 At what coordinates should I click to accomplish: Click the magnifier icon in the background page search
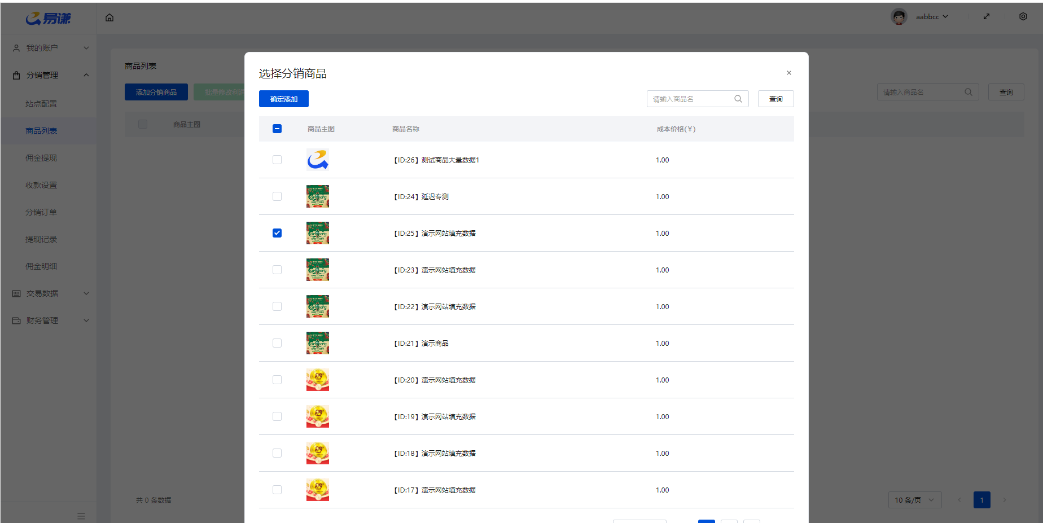click(969, 92)
